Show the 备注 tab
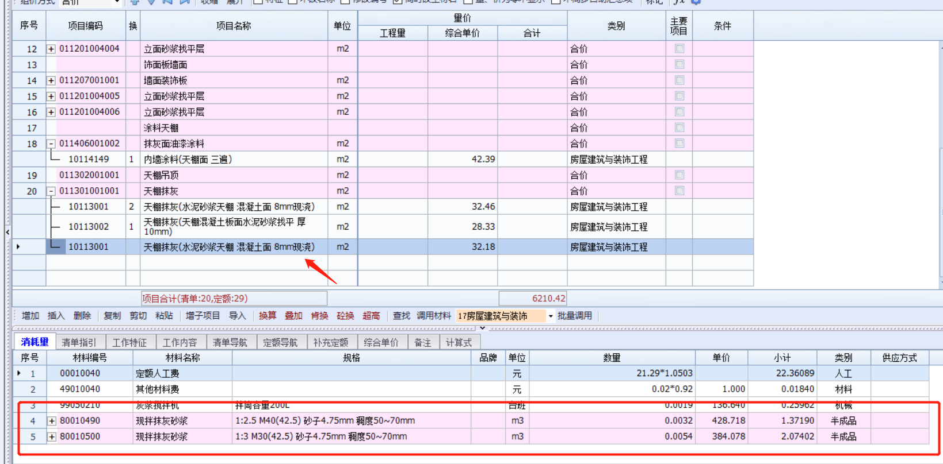 (x=423, y=342)
